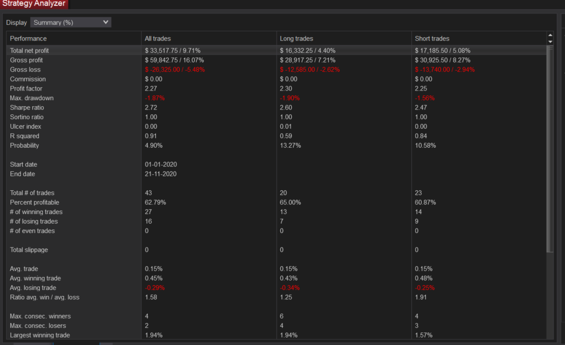Click the Total # of trades label

click(32, 193)
